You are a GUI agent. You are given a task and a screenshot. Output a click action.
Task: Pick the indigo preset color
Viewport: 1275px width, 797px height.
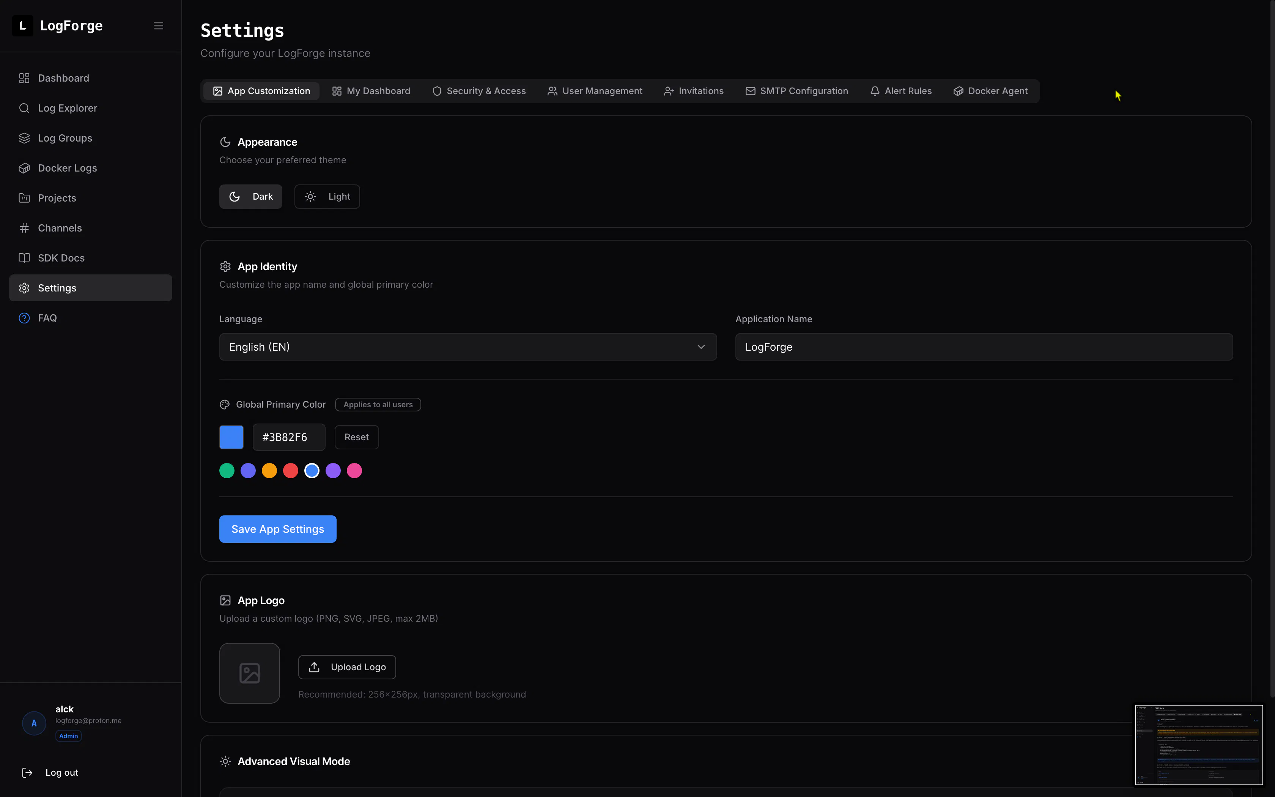[248, 471]
